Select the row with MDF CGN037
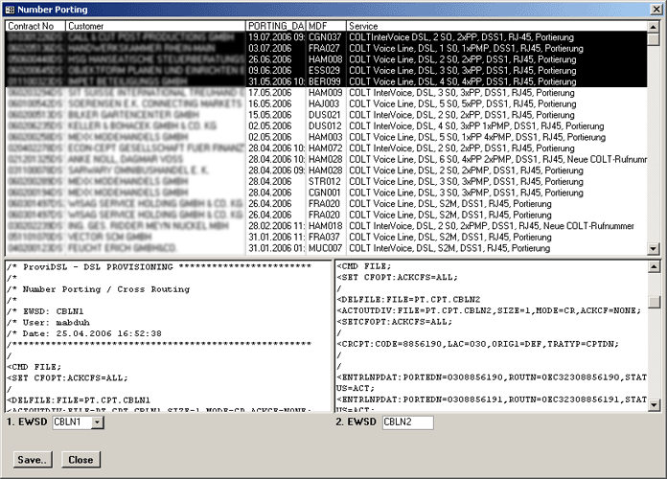 click(325, 36)
